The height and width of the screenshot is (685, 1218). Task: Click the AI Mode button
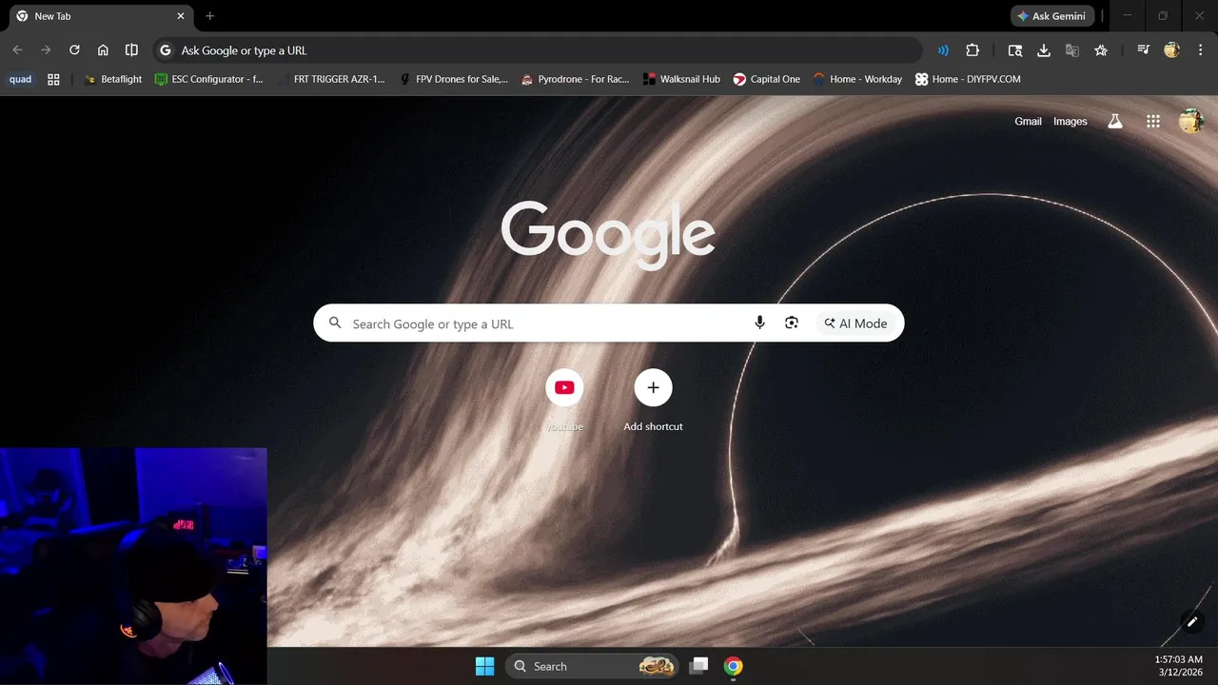(x=855, y=323)
